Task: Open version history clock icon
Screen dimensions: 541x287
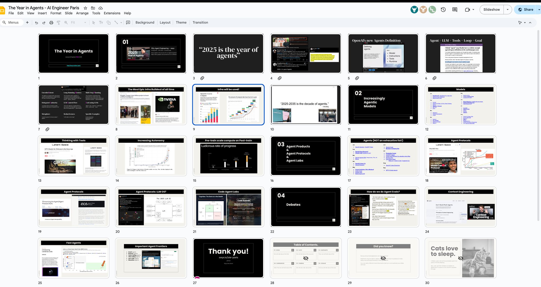Action: pyautogui.click(x=443, y=9)
